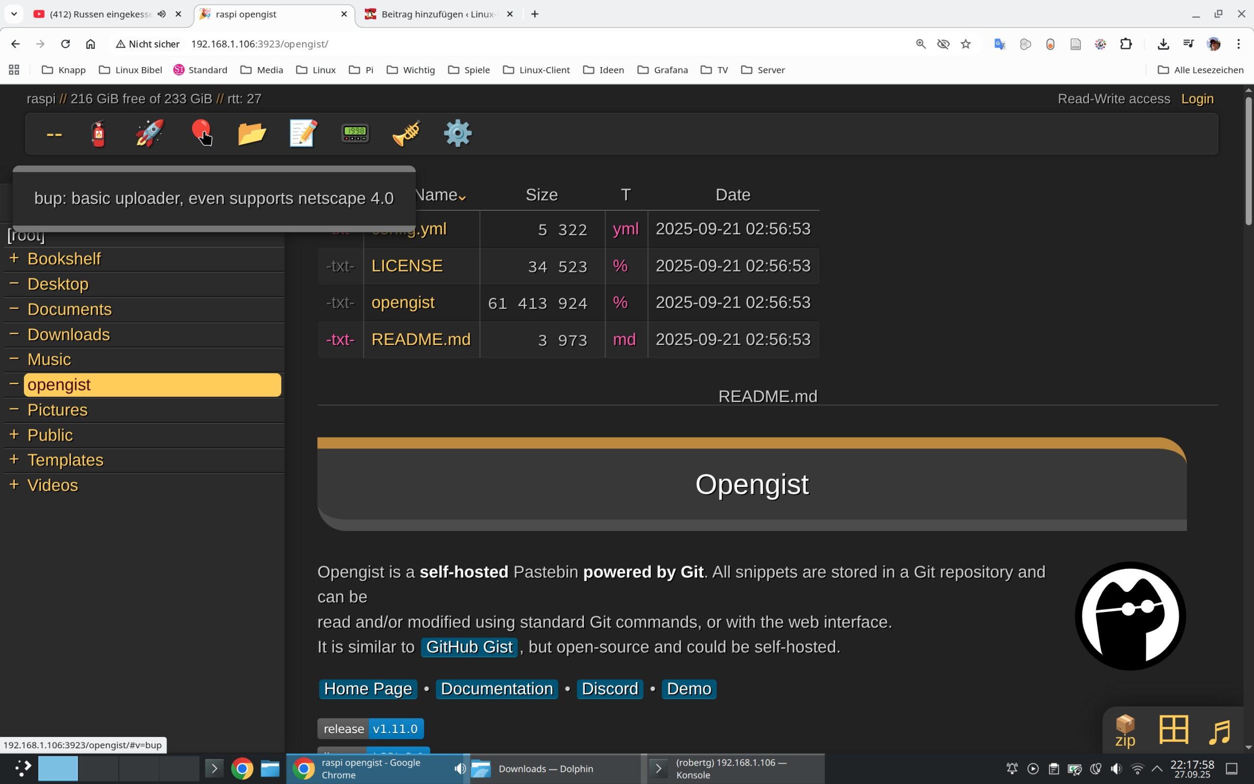1254x784 pixels.
Task: Open the Linux Bibel bookmark folder
Action: coord(131,70)
